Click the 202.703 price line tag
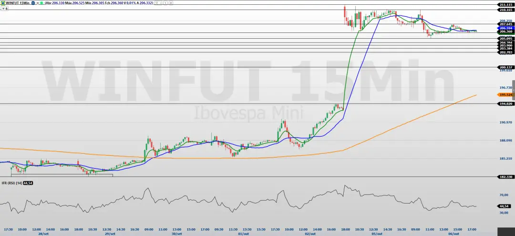The height and width of the screenshot is (236, 515). tap(505, 53)
